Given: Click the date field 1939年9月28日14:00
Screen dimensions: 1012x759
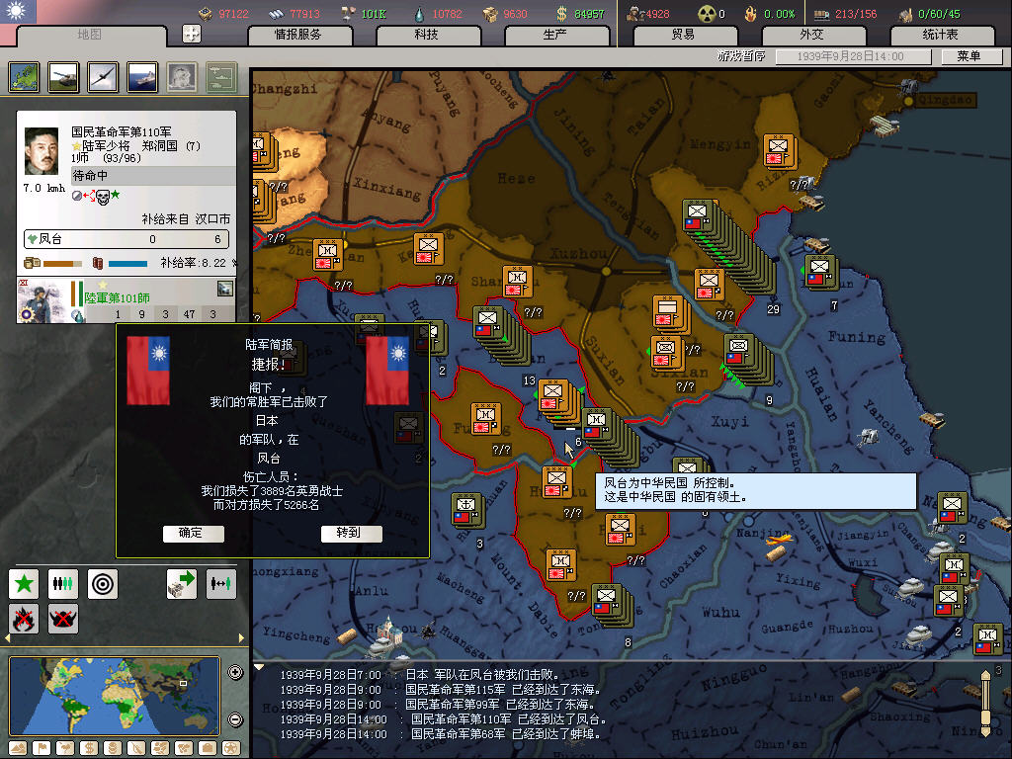Looking at the screenshot, I should point(853,56).
